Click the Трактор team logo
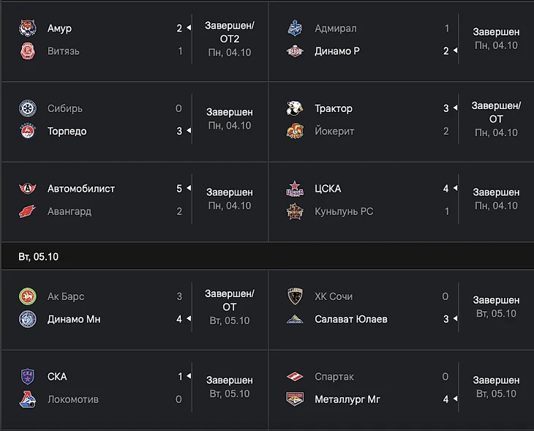The width and height of the screenshot is (534, 431). click(x=294, y=108)
